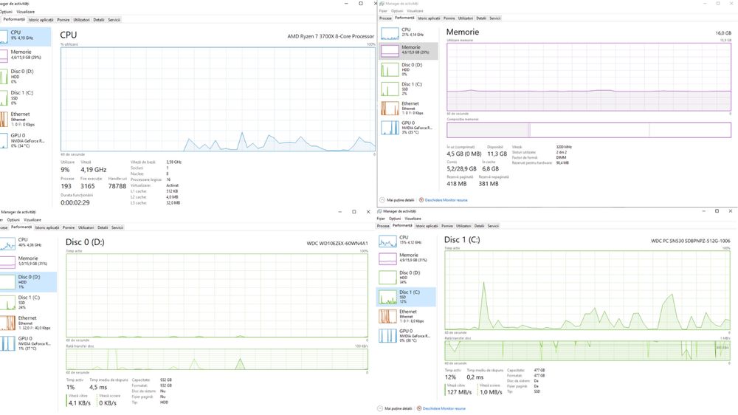Open Utilizatori tab in Disc 0 (D:) window
Viewport: 738px width, 415px height.
click(x=86, y=227)
